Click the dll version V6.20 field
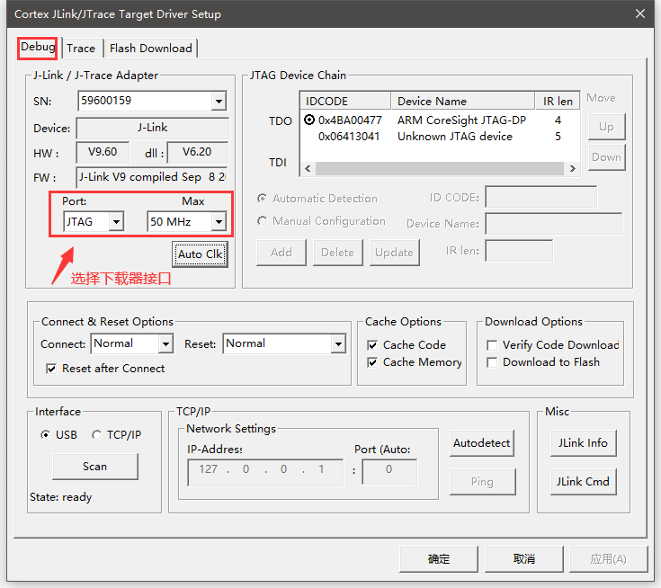This screenshot has height=588, width=661. (x=197, y=152)
